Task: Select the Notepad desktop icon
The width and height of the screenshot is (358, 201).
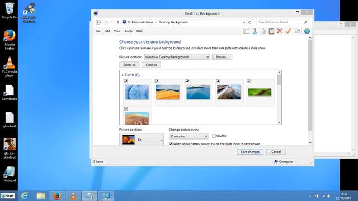Action: point(10,174)
